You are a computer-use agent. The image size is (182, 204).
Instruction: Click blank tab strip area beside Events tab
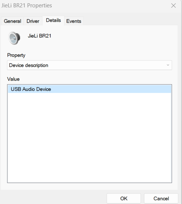pos(131,21)
